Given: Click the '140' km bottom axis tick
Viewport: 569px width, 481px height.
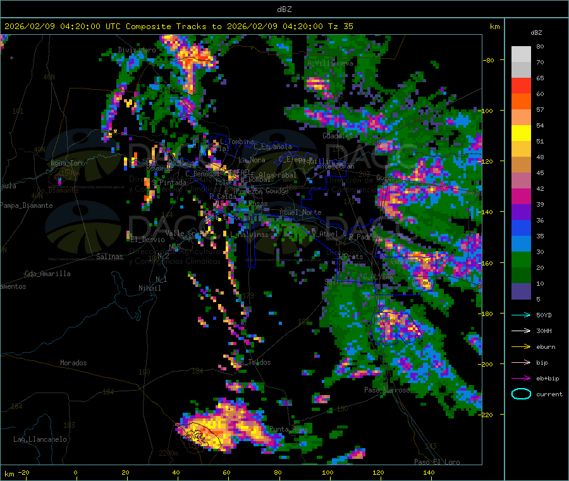Looking at the screenshot, I should click(x=429, y=472).
